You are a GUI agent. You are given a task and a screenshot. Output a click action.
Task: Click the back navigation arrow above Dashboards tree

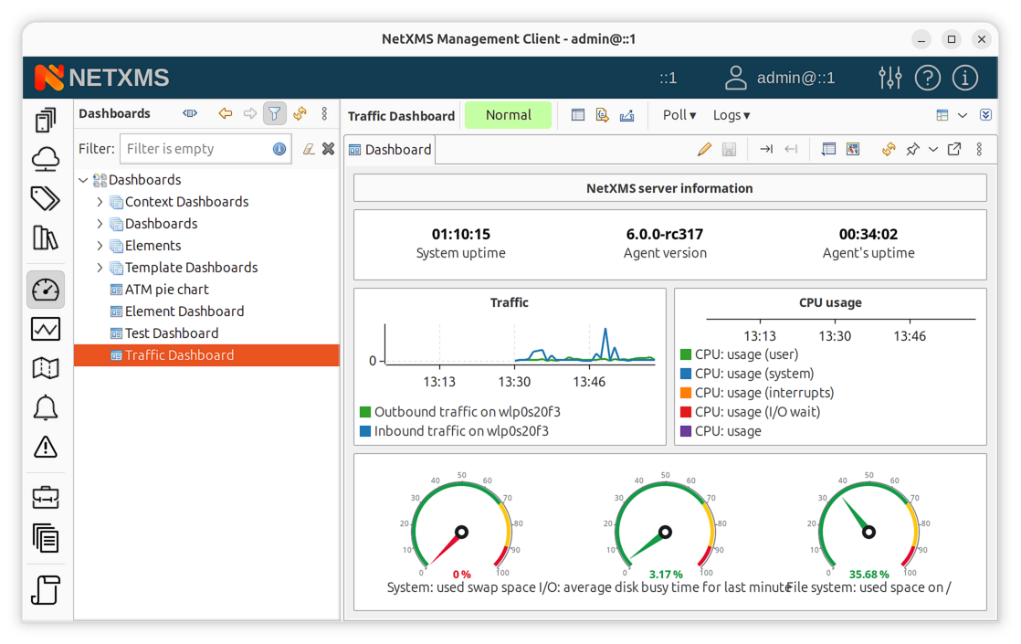pos(225,113)
